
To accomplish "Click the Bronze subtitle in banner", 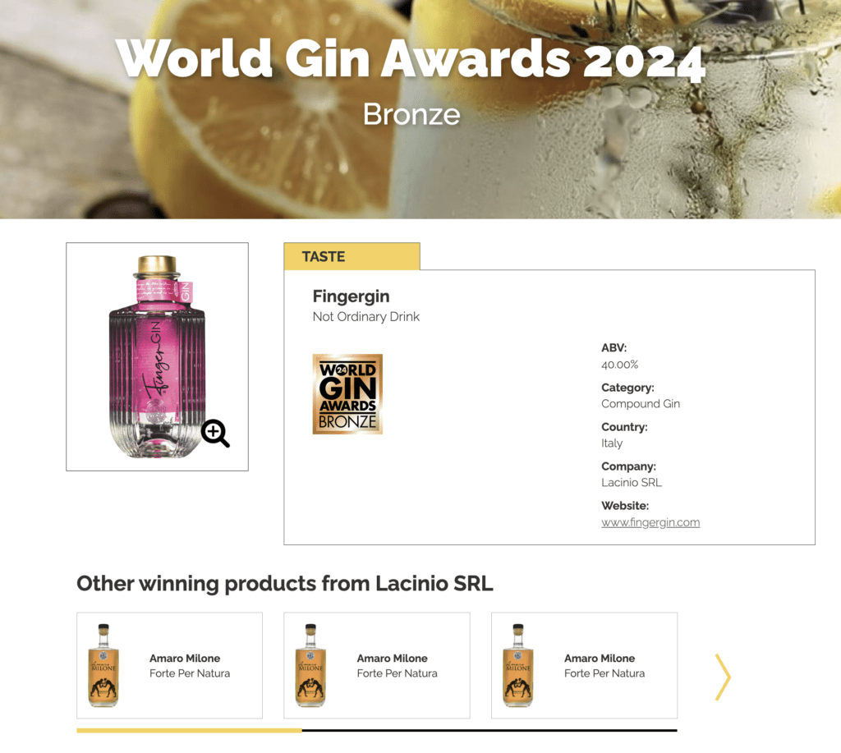I will coord(411,114).
